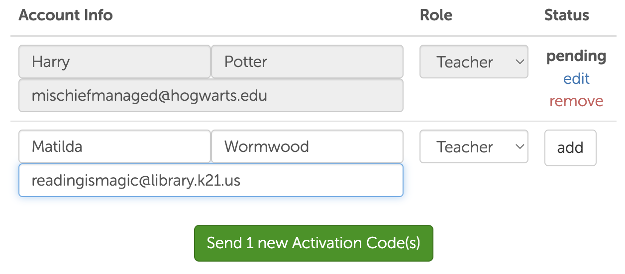Focus the Wormwood last name field
Image resolution: width=625 pixels, height=274 pixels.
[307, 147]
